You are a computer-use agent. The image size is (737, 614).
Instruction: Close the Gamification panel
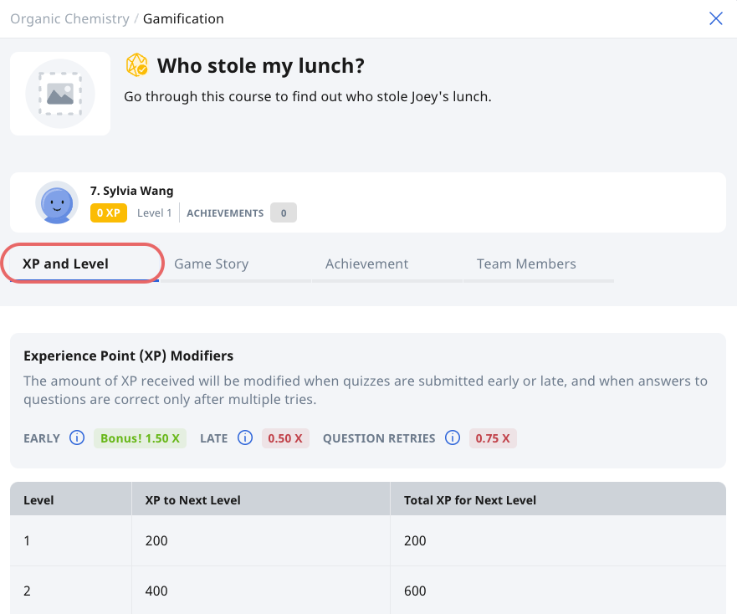point(715,18)
